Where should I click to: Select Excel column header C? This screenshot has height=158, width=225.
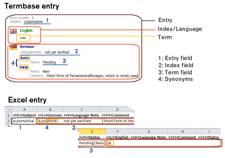(82, 109)
